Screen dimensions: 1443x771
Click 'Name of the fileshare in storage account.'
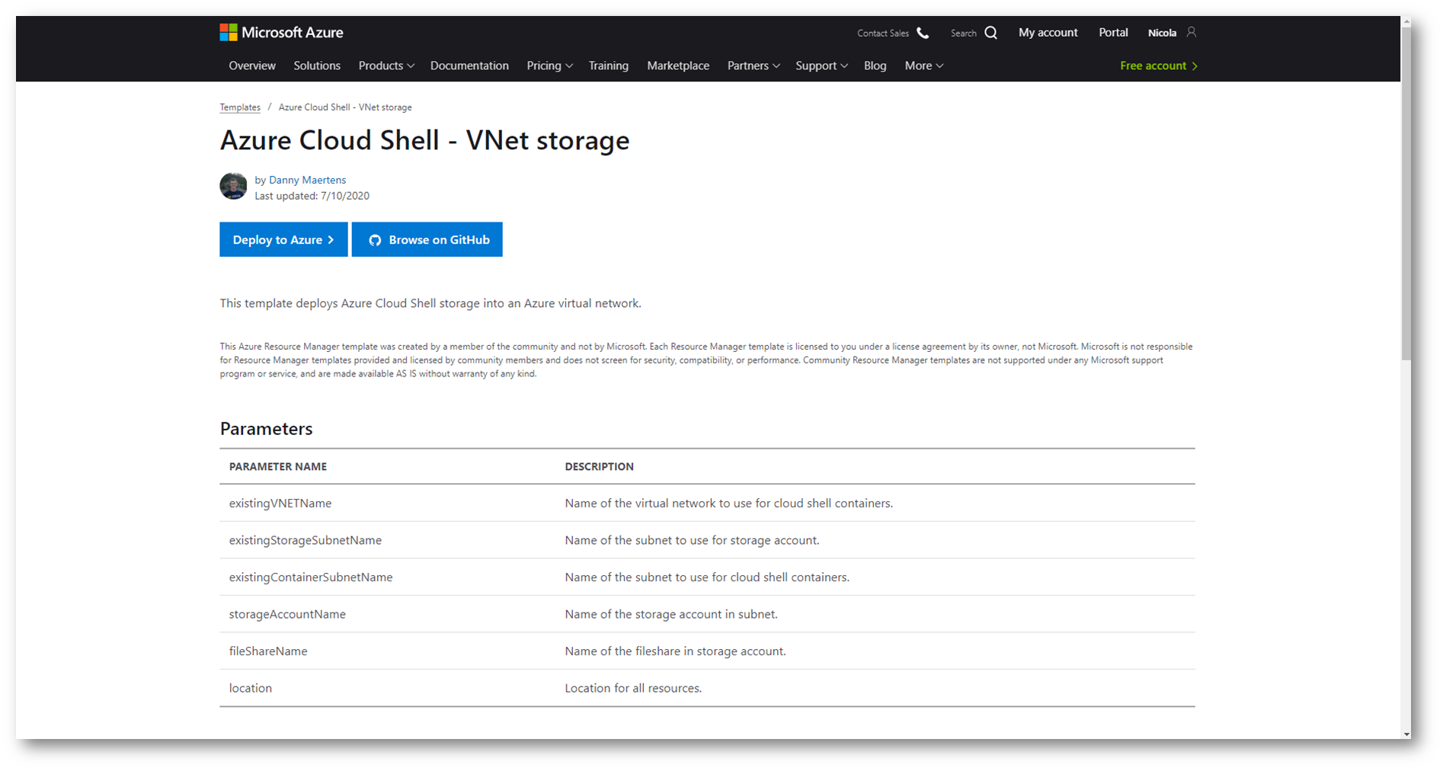[x=675, y=651]
